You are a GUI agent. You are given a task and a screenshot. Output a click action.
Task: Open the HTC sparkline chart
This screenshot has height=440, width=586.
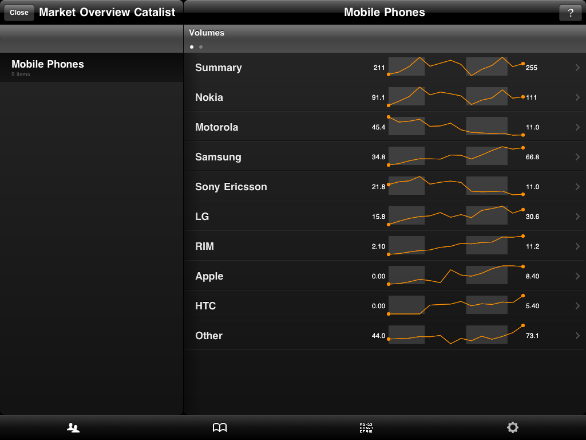coord(456,305)
